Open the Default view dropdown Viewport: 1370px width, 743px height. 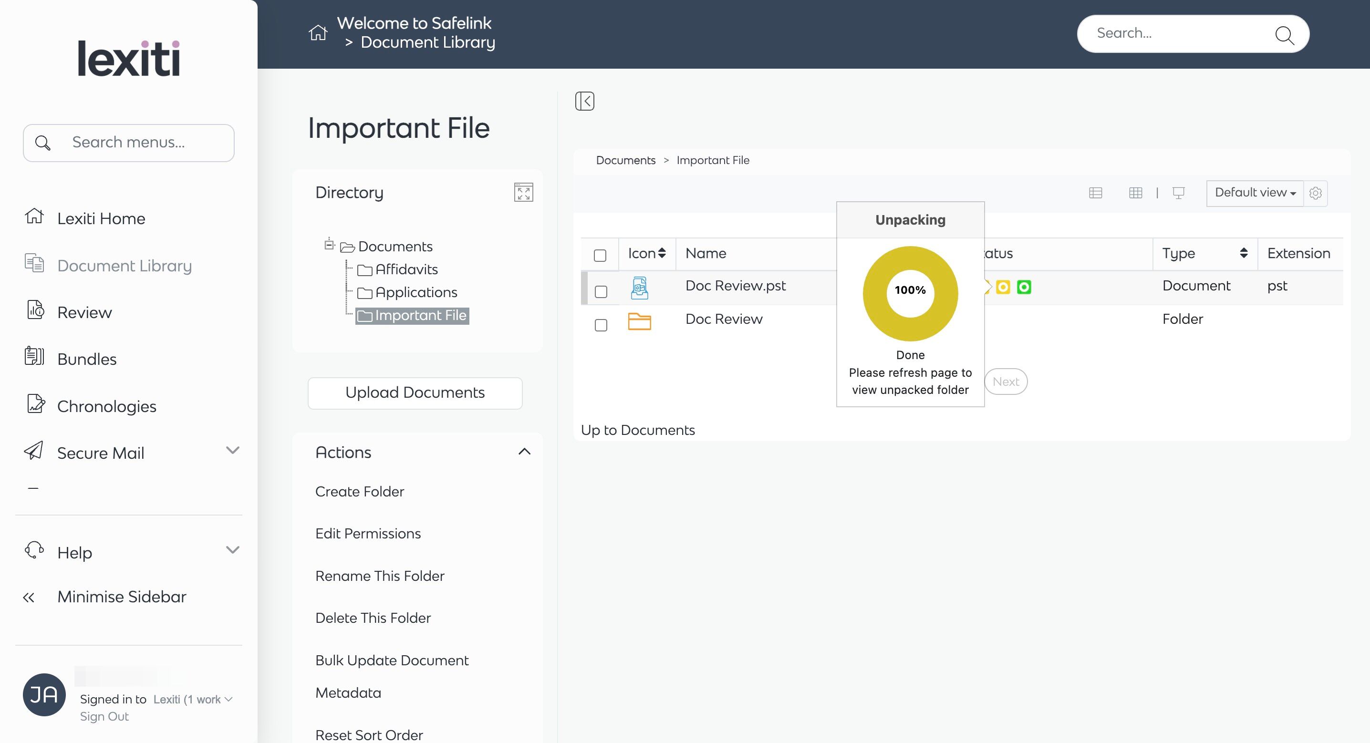1255,193
